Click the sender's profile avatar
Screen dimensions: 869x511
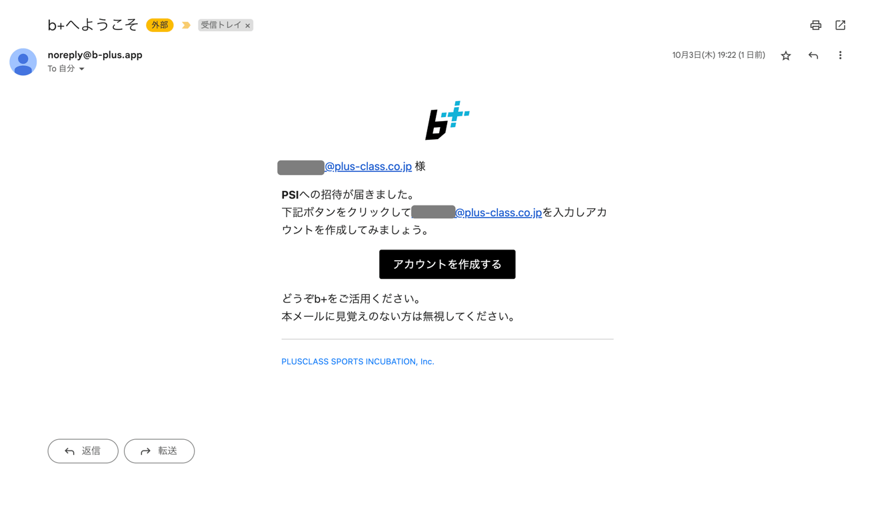[x=23, y=62]
